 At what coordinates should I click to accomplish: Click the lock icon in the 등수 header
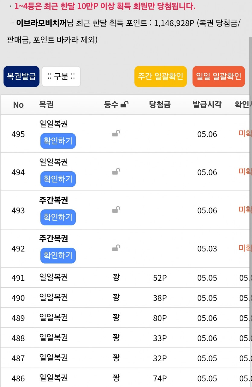(x=124, y=105)
